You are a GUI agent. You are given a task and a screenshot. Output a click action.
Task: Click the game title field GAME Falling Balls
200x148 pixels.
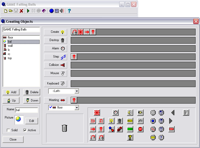click(21, 29)
